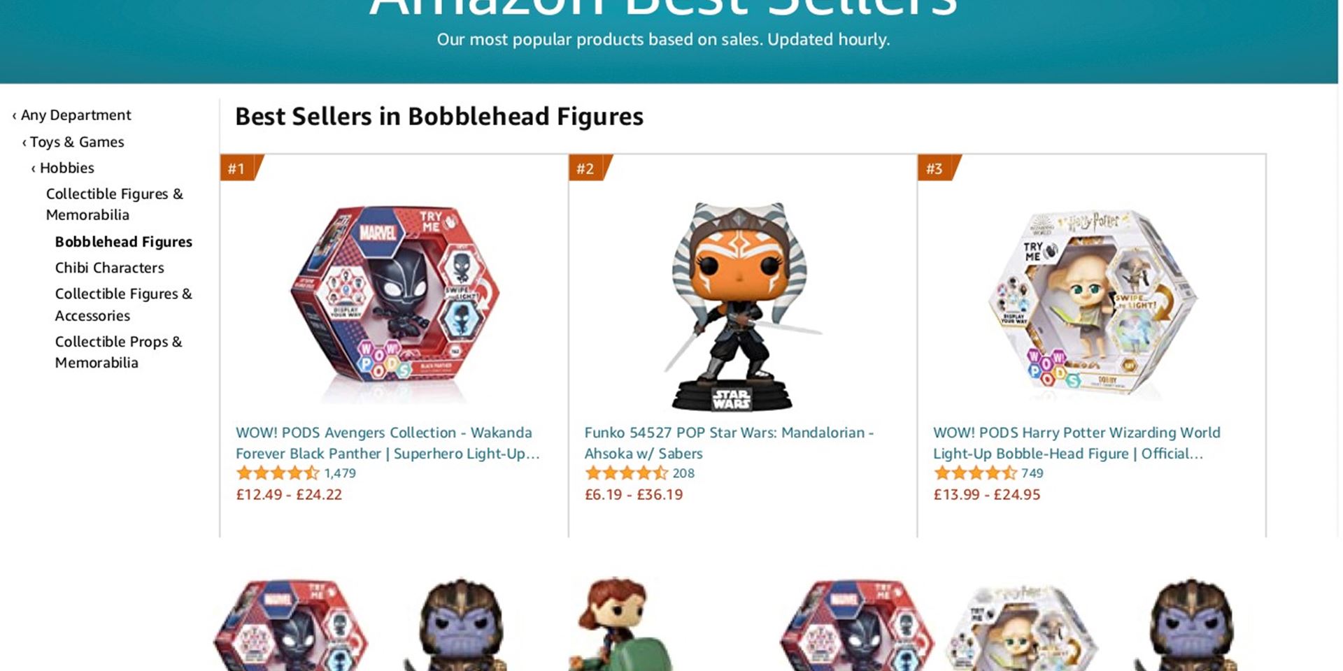1343x671 pixels.
Task: Select Collectible Props & Memorabilia category
Action: pyautogui.click(x=118, y=352)
